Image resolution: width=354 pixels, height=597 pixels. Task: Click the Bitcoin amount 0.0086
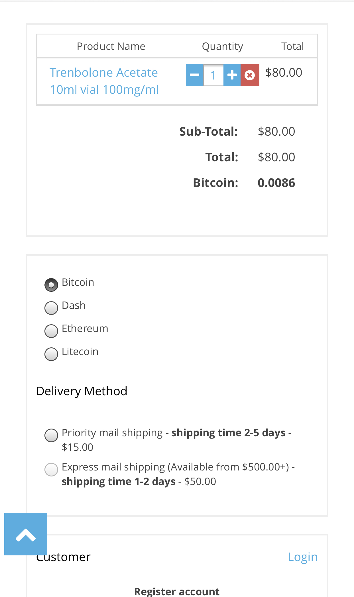276,183
